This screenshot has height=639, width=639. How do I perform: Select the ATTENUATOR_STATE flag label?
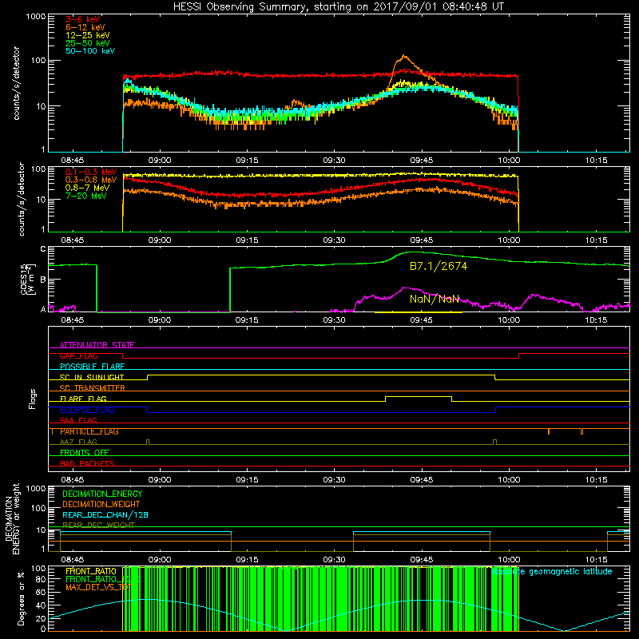97,345
